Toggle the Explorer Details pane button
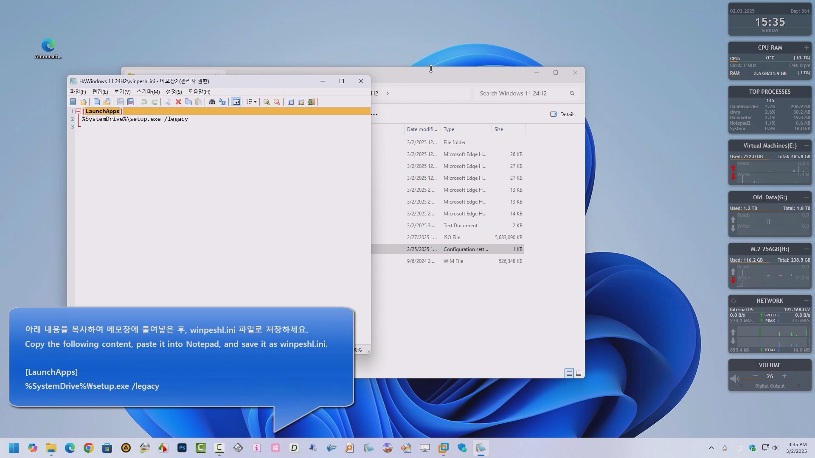This screenshot has width=815, height=458. [563, 114]
